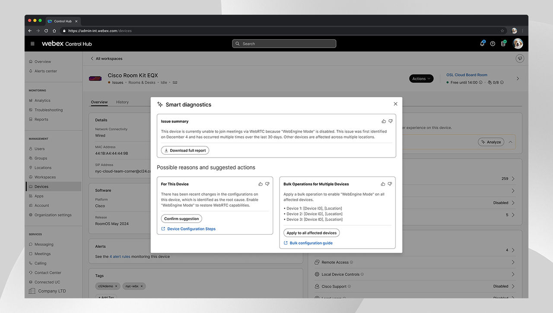Open the notifications bell icon
The image size is (553, 313).
482,44
